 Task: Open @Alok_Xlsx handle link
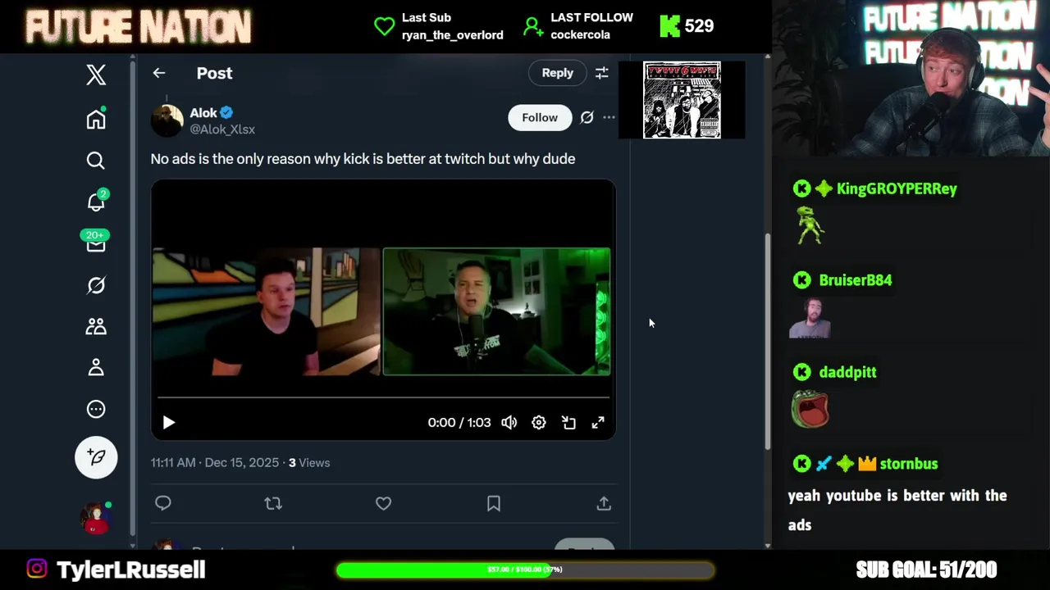[x=222, y=129]
